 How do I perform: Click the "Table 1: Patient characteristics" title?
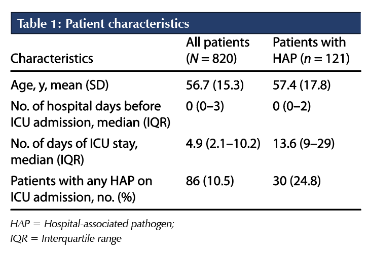point(103,23)
